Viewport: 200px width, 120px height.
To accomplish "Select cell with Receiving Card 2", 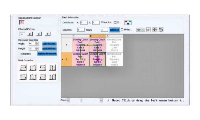I will (80, 45).
